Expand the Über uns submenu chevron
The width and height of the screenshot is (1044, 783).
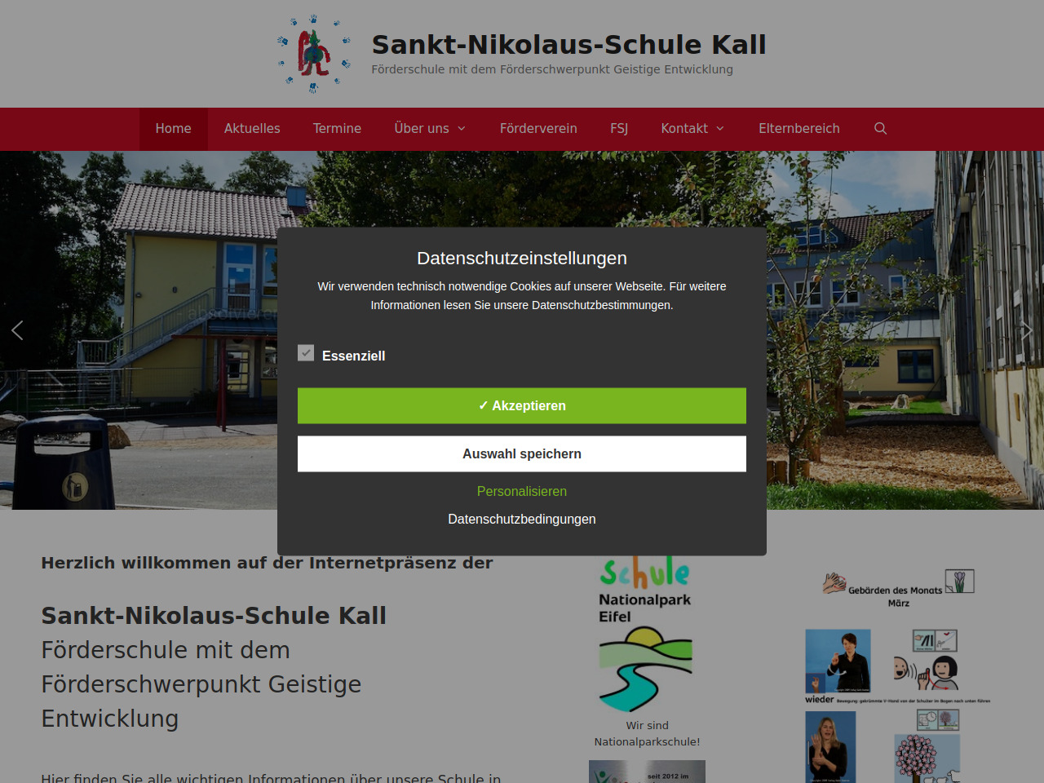(462, 129)
